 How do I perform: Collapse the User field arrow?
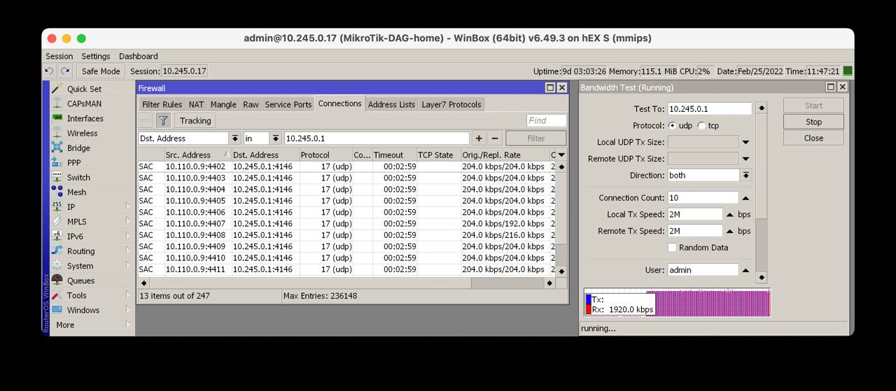(745, 270)
